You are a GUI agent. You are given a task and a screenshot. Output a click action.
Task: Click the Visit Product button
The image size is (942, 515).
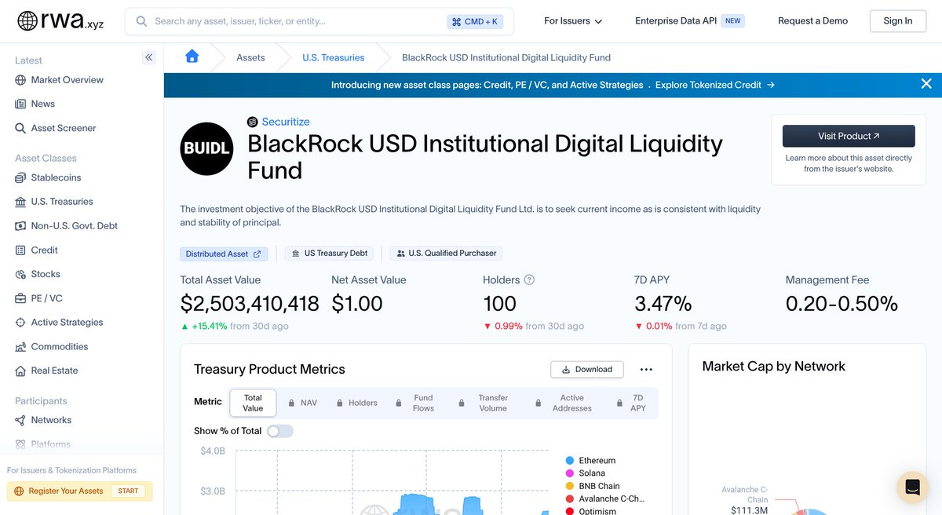click(x=849, y=136)
